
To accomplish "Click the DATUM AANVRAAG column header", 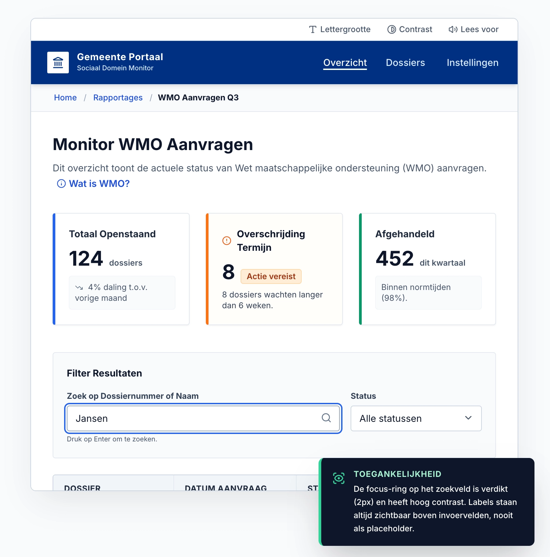I will pos(226,487).
